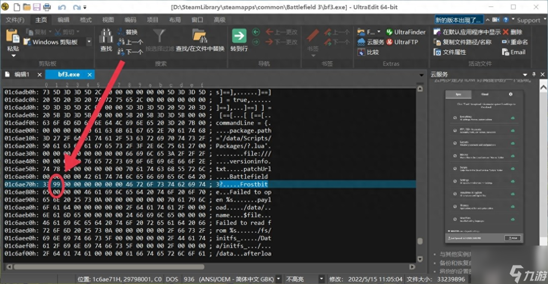The image size is (548, 284).
Task: Click the 查找 binoculars icon
Action: 106,36
